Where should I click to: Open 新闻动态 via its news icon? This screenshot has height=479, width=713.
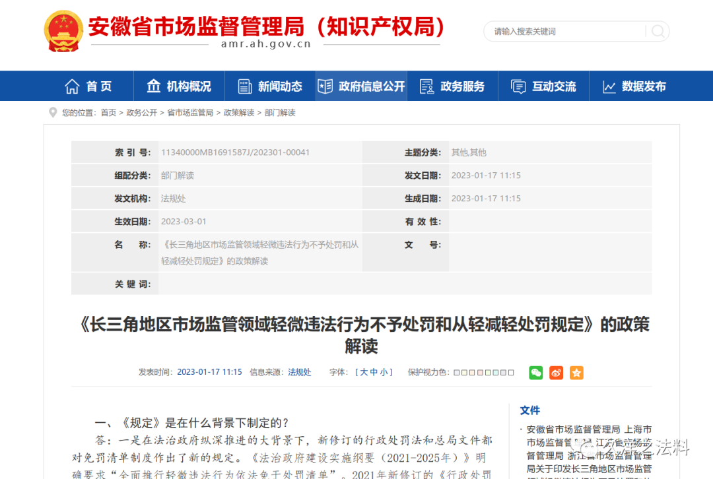(x=245, y=86)
